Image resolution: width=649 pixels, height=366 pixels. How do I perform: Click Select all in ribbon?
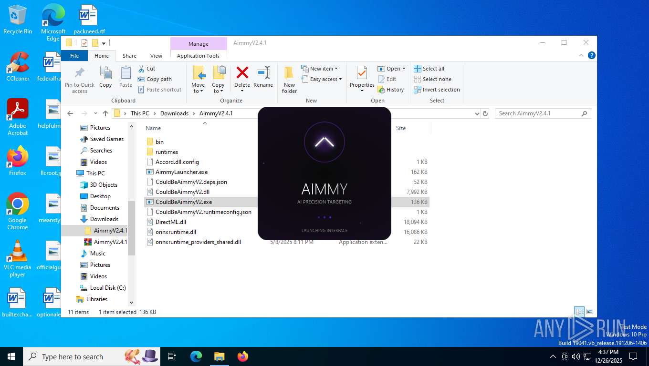tap(429, 69)
